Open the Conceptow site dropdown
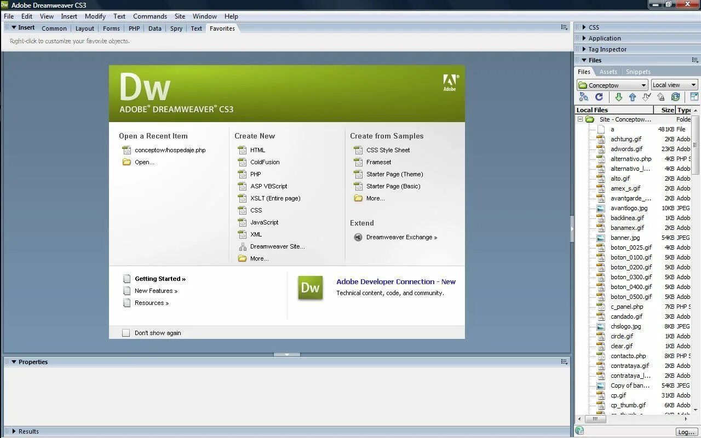The width and height of the screenshot is (701, 438). (612, 85)
